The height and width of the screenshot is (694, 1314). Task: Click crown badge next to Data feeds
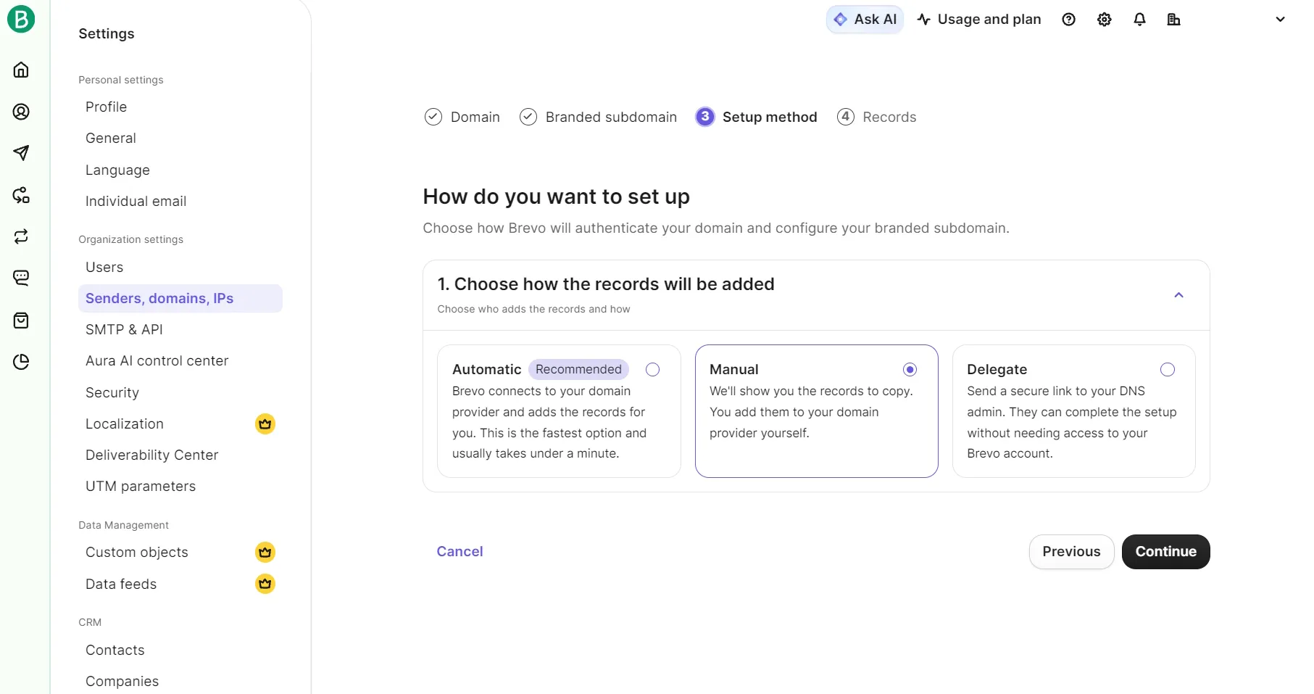coord(265,583)
